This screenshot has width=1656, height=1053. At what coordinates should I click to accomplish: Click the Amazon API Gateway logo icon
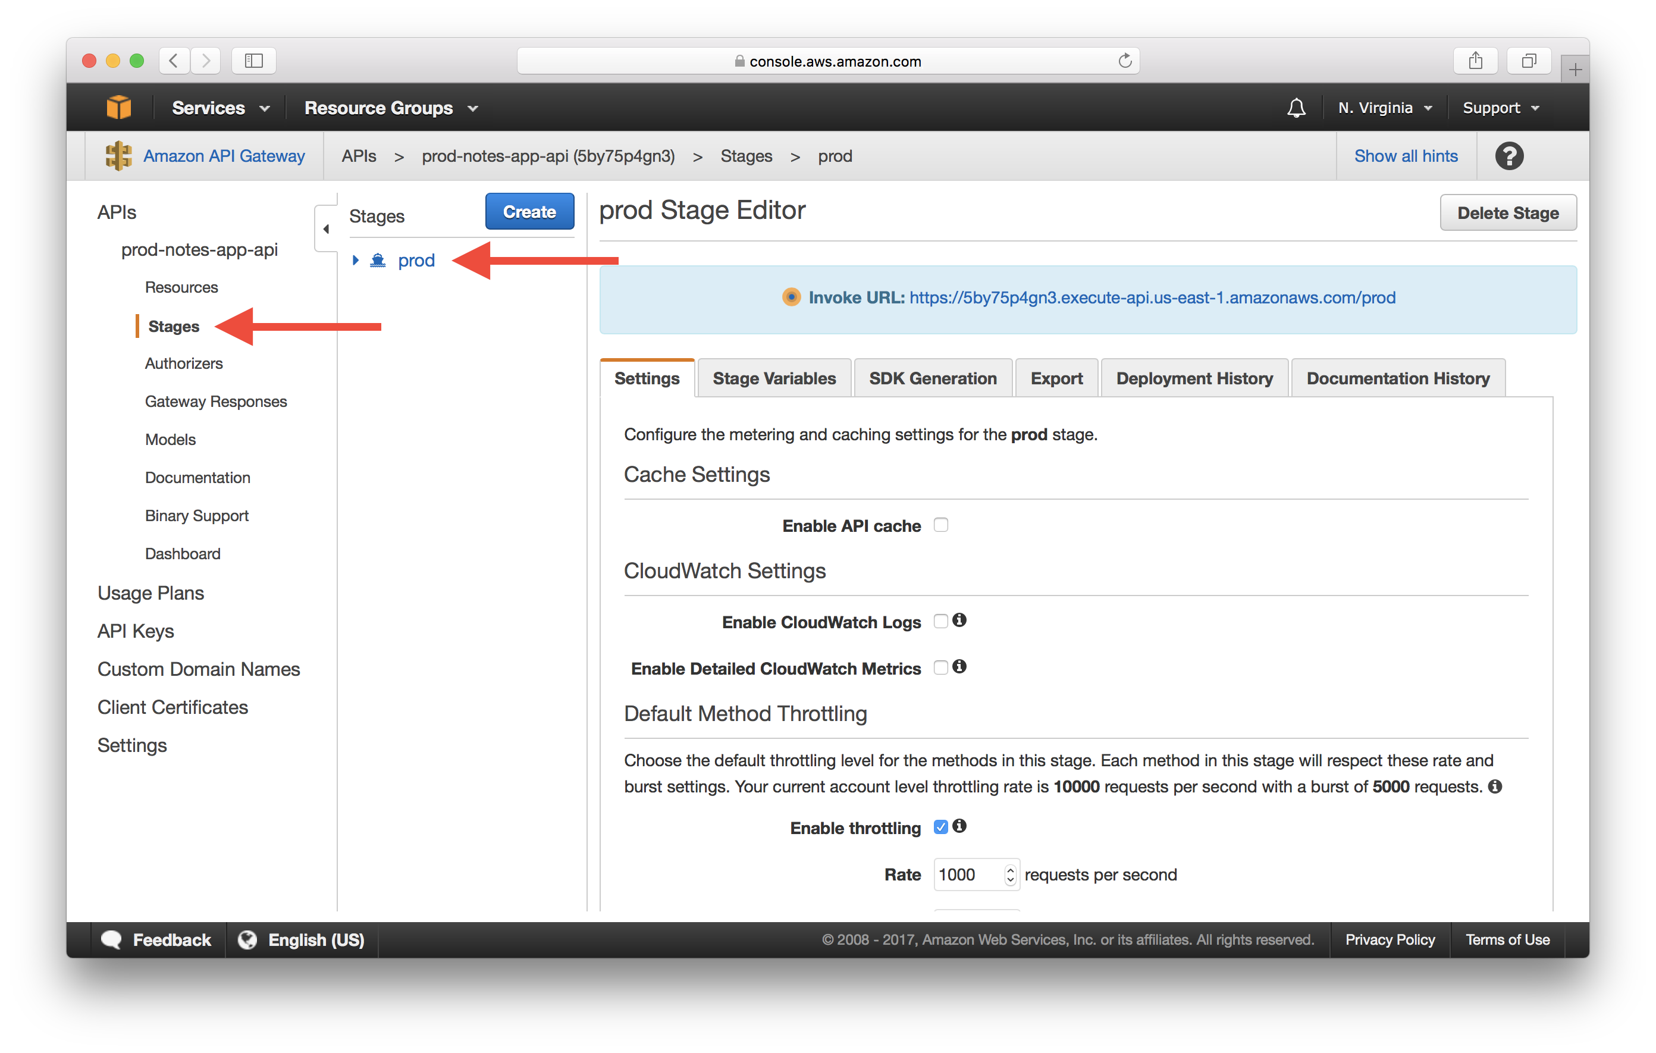118,156
